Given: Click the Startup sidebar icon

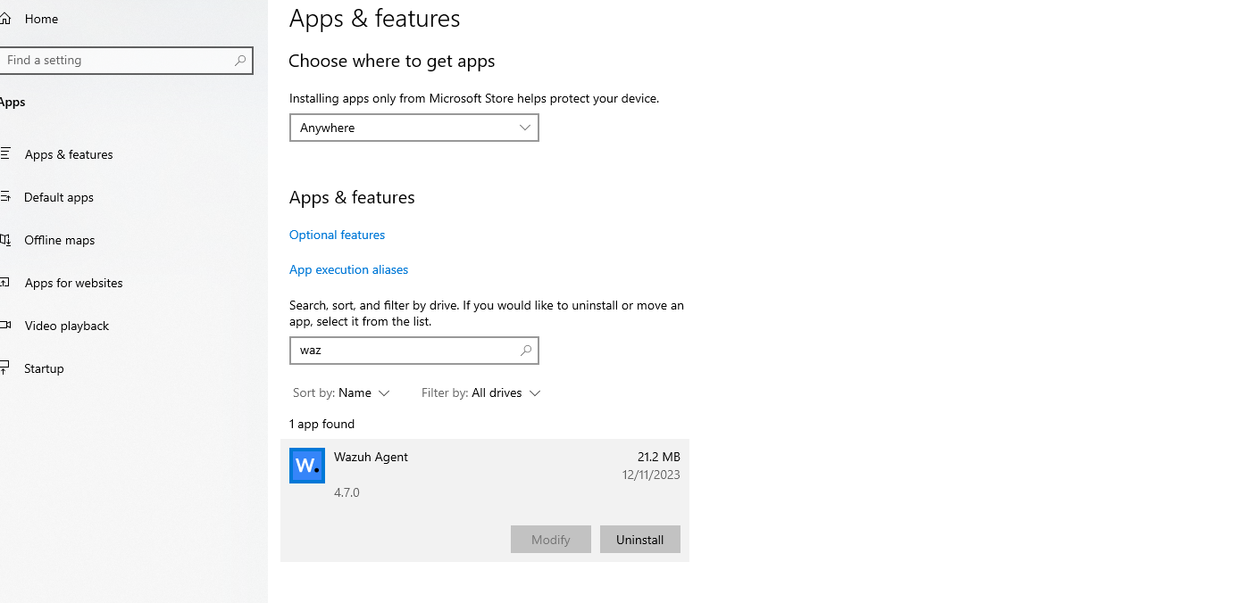Looking at the screenshot, I should [5, 368].
